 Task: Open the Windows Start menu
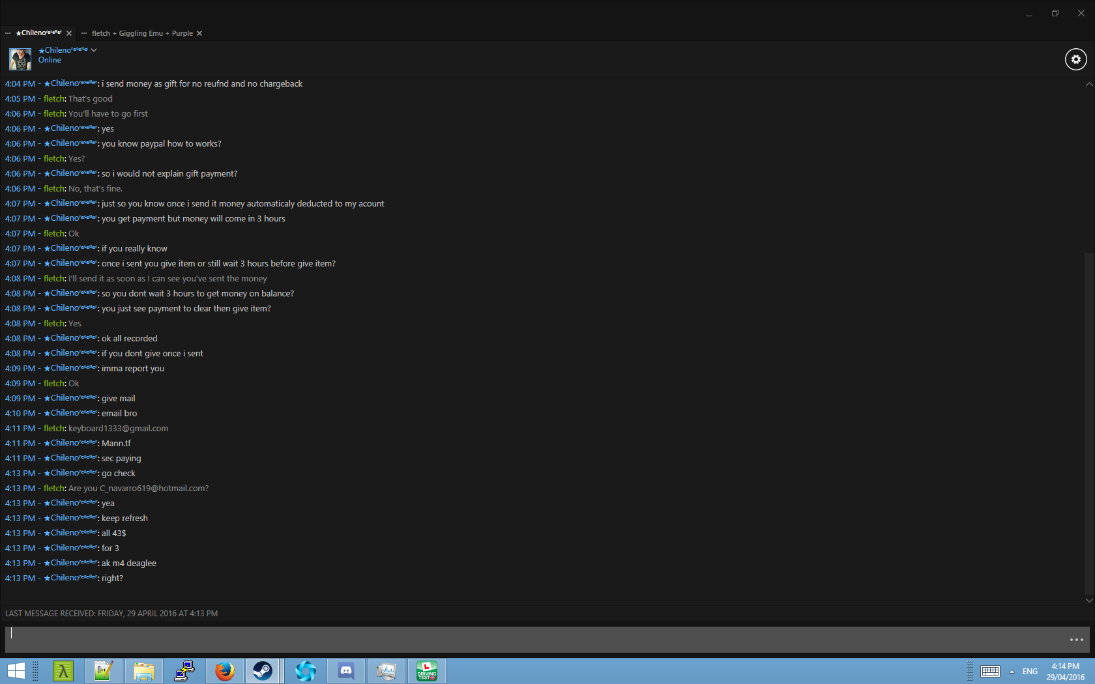16,670
